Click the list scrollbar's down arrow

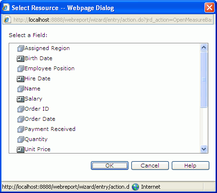point(204,149)
